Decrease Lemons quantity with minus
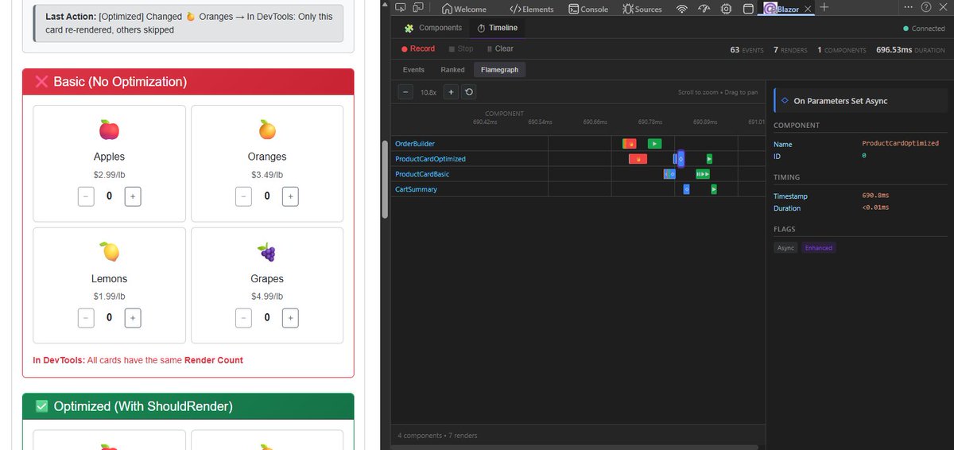Viewport: 954px width, 450px height. click(86, 318)
